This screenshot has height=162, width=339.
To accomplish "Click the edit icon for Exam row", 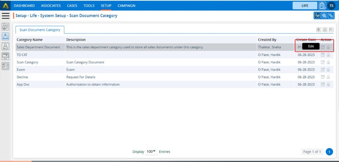I will coord(323,70).
